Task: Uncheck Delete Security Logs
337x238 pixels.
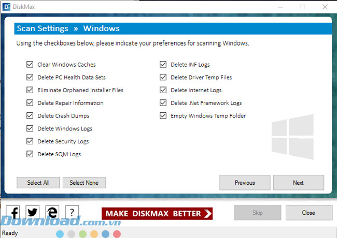Action: (30, 141)
